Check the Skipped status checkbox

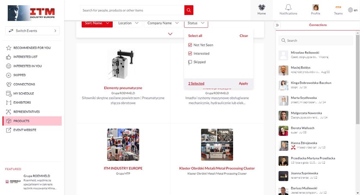(x=190, y=62)
